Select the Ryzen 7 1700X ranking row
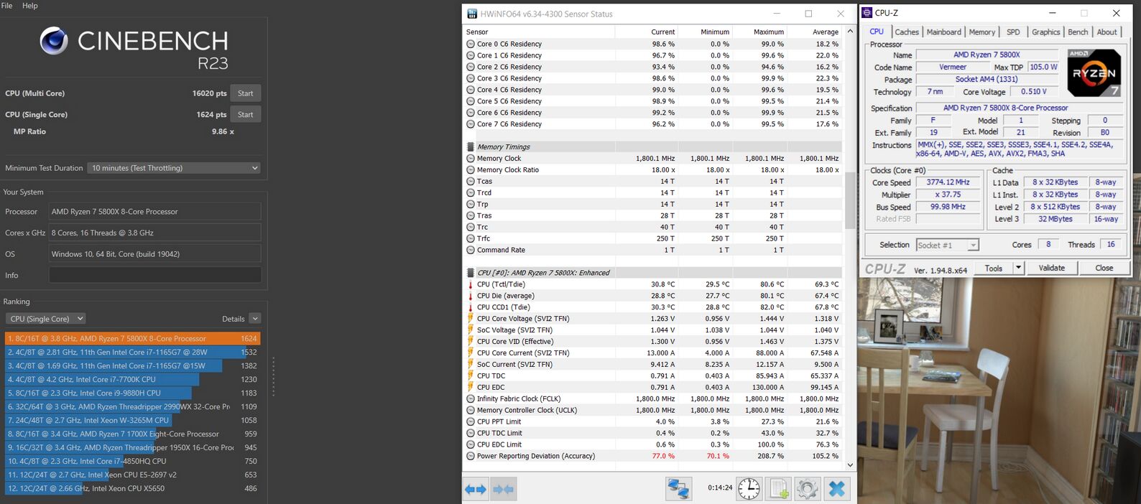The height and width of the screenshot is (504, 1141). tap(133, 434)
